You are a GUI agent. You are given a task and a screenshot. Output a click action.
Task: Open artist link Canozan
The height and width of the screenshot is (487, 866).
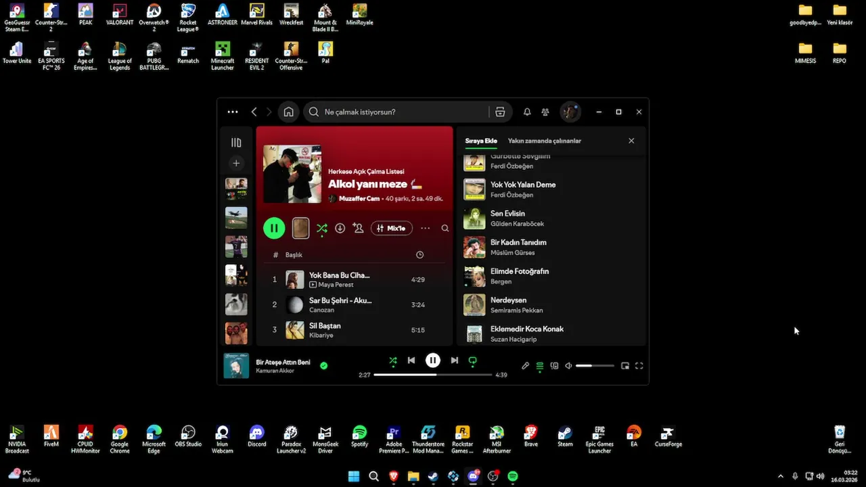pos(321,310)
